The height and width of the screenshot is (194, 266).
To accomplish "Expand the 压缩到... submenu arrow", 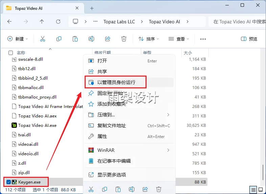I will click(x=168, y=115).
